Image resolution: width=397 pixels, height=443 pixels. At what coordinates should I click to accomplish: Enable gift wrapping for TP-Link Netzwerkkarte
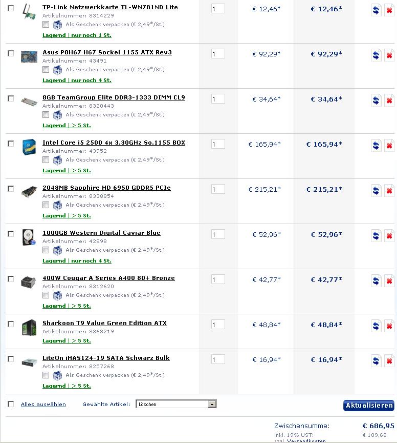pos(46,25)
